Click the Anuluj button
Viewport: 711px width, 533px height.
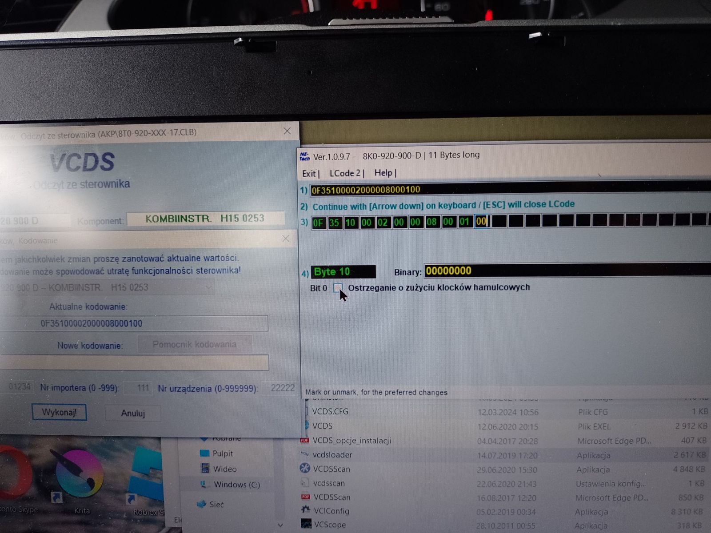[x=133, y=413]
